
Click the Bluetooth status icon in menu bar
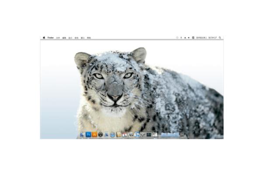pos(181,38)
